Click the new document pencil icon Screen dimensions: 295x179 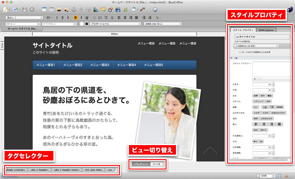pos(5,9)
